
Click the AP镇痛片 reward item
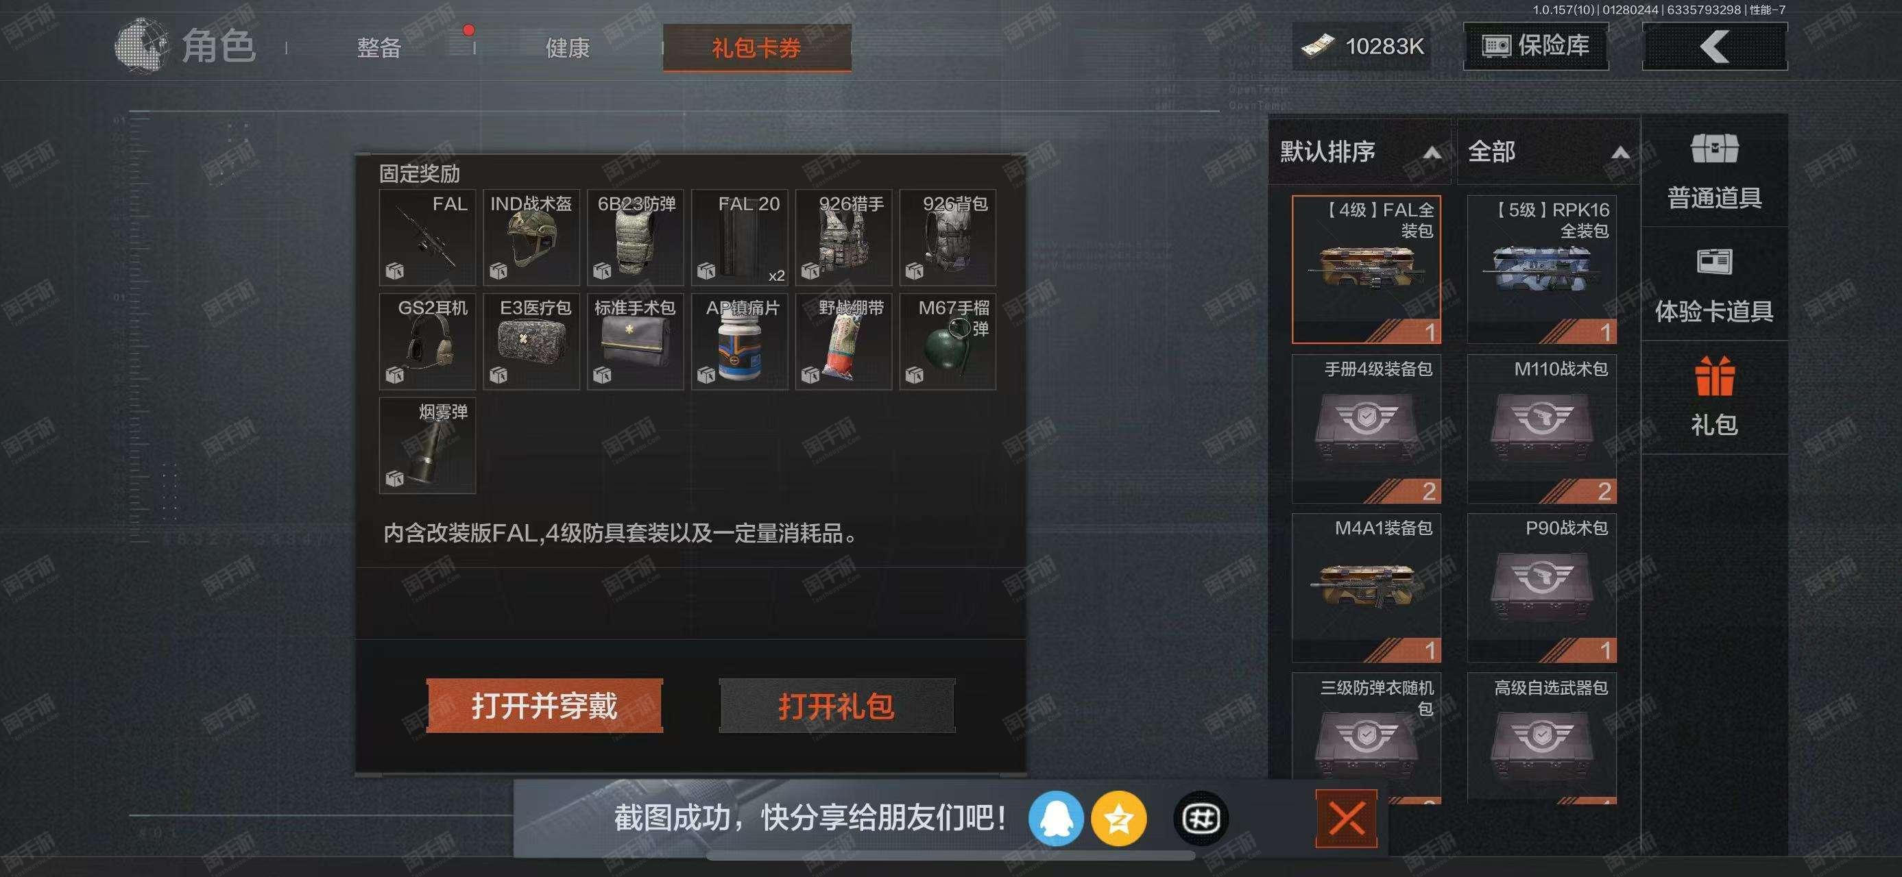tap(739, 341)
